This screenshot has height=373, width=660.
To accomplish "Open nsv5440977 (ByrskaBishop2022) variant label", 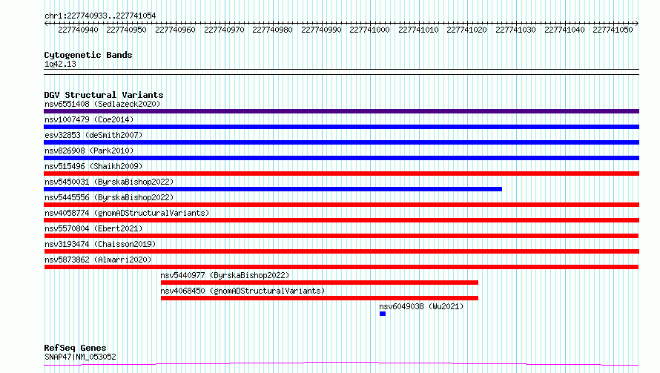I will pyautogui.click(x=225, y=275).
